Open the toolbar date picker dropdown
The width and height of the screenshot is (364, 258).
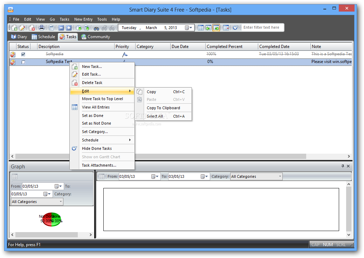tap(189, 28)
